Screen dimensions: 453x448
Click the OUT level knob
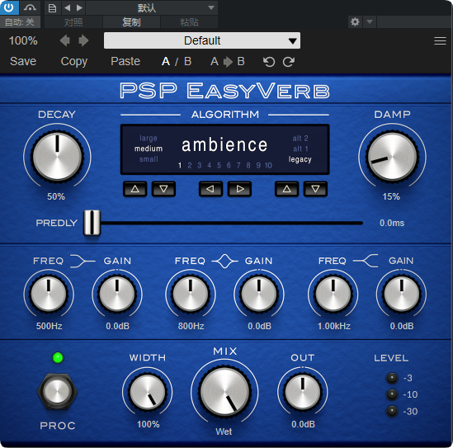tap(303, 392)
